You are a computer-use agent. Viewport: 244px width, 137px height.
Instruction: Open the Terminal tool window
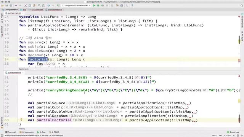pos(11,132)
